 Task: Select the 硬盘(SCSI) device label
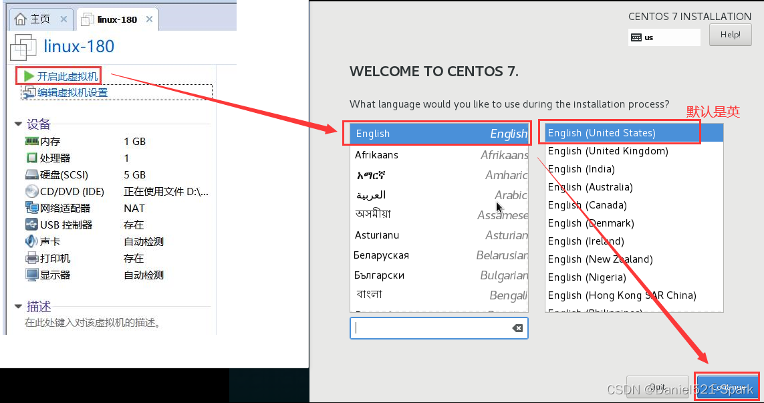(64, 174)
